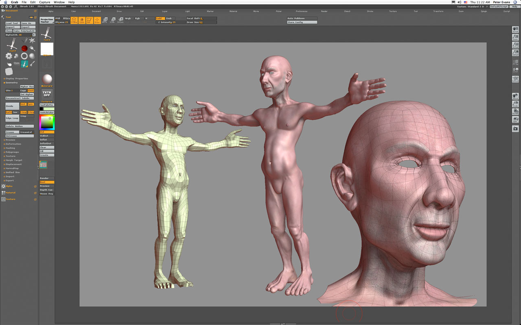Click the Material sphere thumbnail

pyautogui.click(x=47, y=79)
